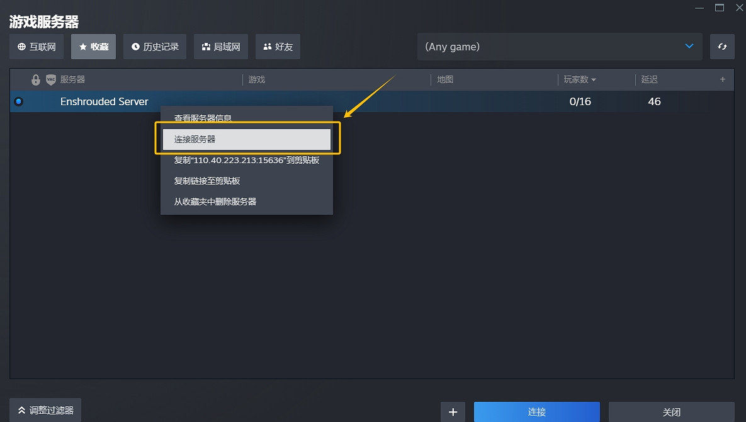Click the lock password column icon
Image resolution: width=746 pixels, height=422 pixels.
point(36,80)
